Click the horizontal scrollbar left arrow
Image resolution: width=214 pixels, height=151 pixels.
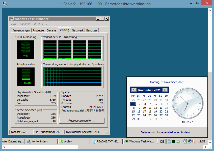coord(4,147)
